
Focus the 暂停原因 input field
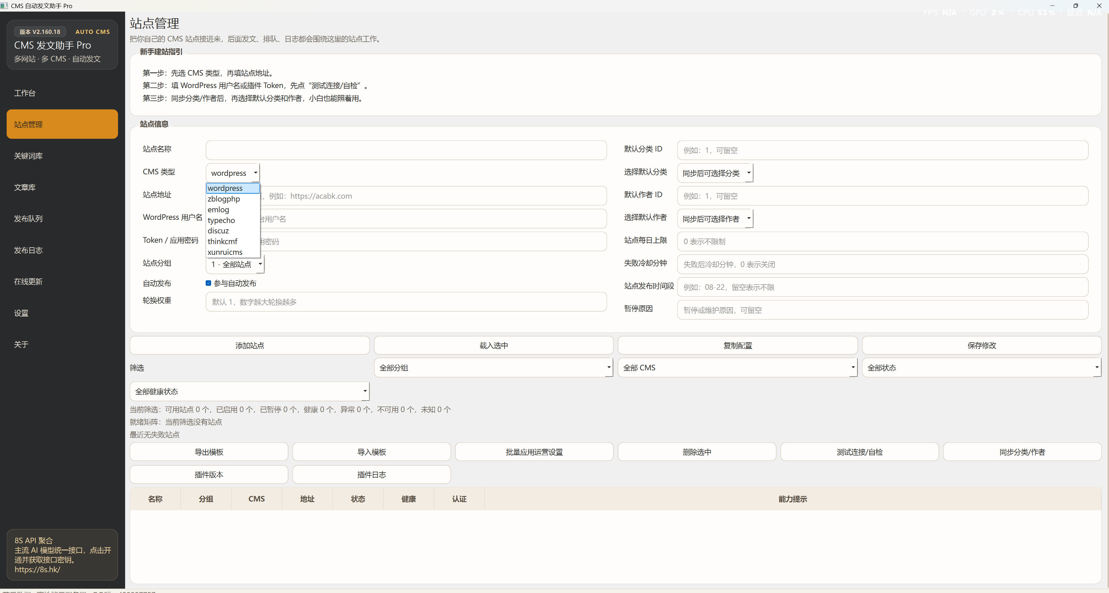pyautogui.click(x=883, y=310)
